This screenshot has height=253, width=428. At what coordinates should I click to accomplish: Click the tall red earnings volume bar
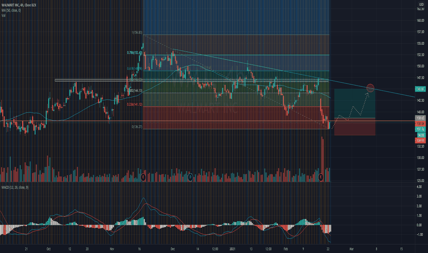click(x=322, y=159)
